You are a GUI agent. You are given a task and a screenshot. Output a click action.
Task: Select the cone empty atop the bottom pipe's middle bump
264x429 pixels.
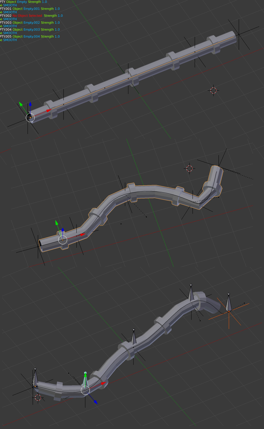click(x=134, y=337)
